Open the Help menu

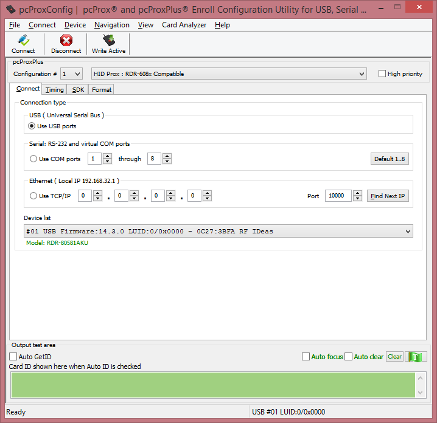[222, 25]
